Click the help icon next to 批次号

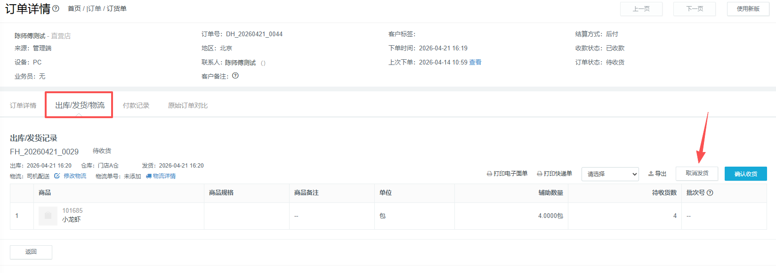point(710,193)
